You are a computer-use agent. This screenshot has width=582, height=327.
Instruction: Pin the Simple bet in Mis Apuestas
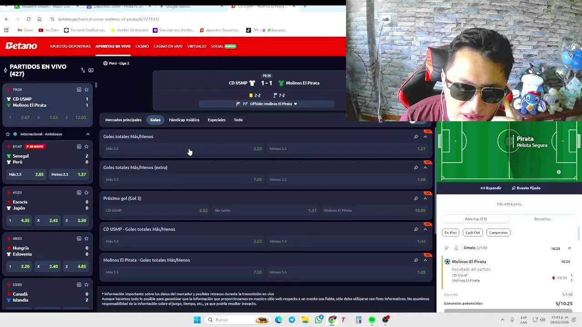pyautogui.click(x=447, y=248)
